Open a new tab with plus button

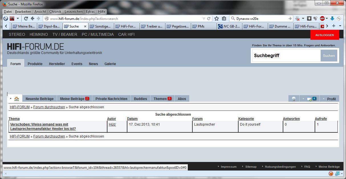(334, 26)
